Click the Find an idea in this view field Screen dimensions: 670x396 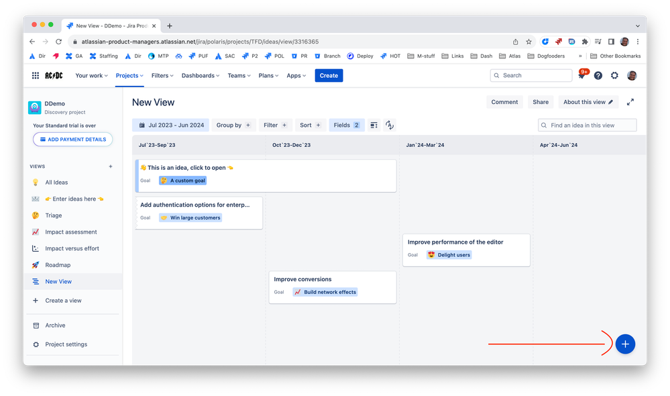pyautogui.click(x=587, y=126)
